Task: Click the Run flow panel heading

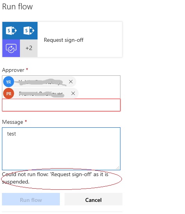Action: (x=18, y=7)
